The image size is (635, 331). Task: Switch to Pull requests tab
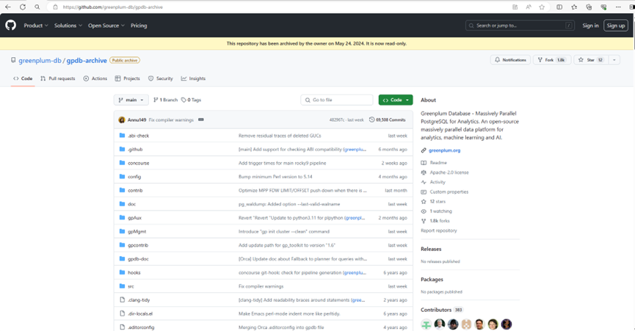[x=57, y=79]
